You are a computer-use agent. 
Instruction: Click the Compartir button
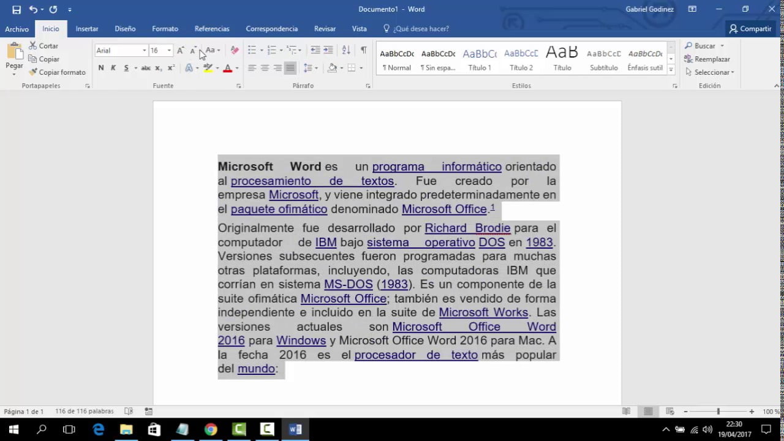click(750, 29)
